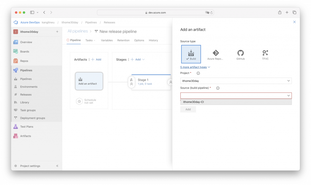Close the Add an artifact panel
The image size is (311, 185).
294,22
